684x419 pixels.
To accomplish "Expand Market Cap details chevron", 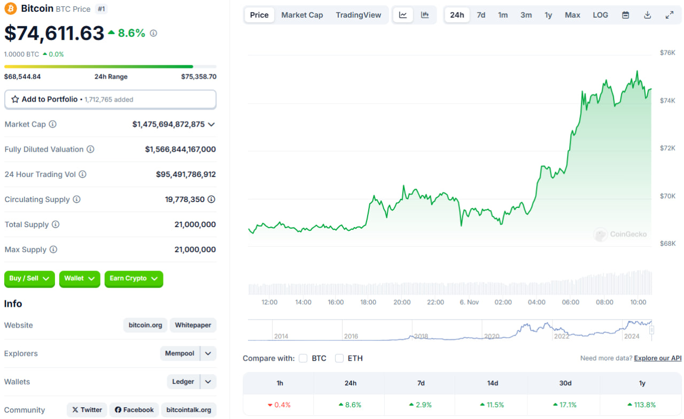I will click(212, 124).
